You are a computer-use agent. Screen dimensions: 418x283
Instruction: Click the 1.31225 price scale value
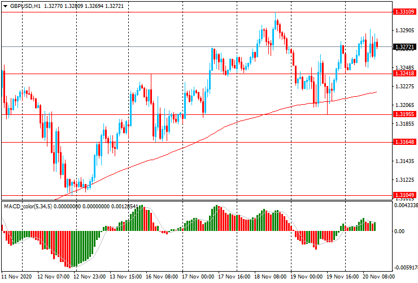click(x=404, y=180)
